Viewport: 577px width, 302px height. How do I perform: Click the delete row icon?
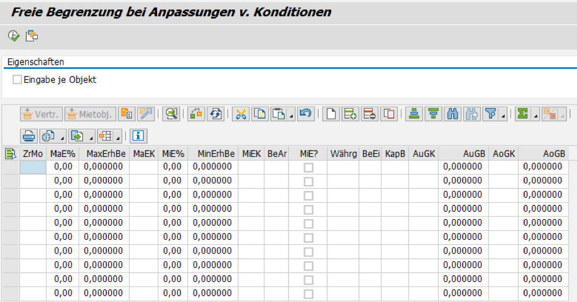370,114
